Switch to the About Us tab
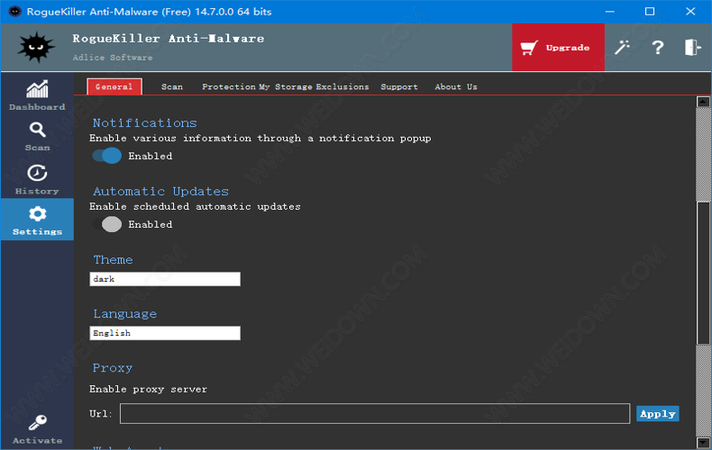This screenshot has width=712, height=450. click(x=455, y=86)
